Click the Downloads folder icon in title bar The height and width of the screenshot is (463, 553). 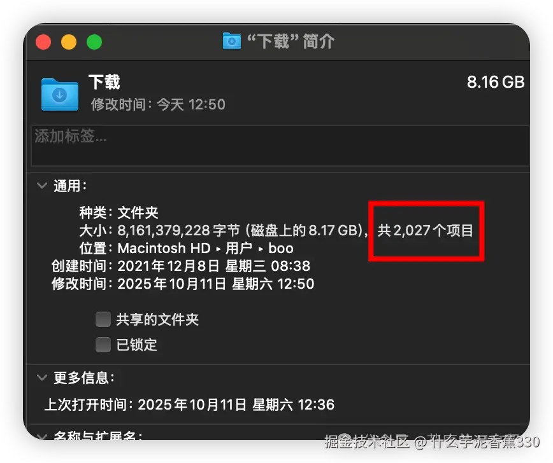click(232, 41)
